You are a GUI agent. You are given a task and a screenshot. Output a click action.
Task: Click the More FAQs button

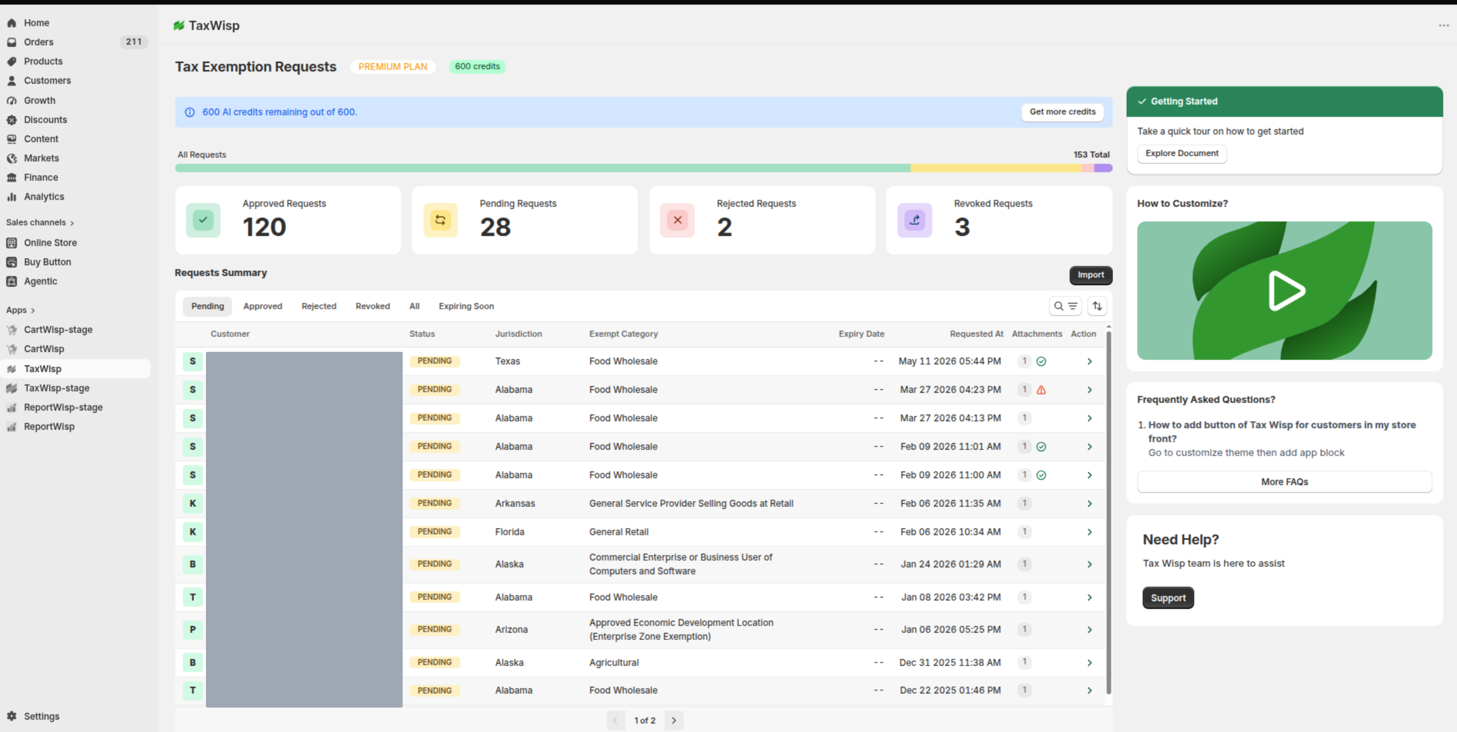(x=1284, y=482)
